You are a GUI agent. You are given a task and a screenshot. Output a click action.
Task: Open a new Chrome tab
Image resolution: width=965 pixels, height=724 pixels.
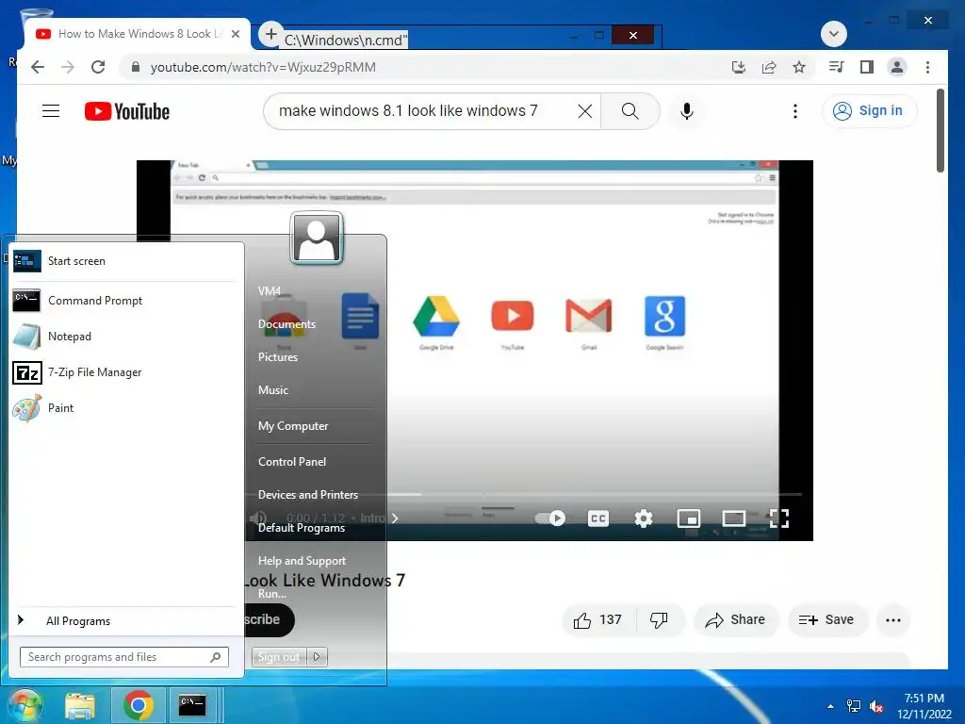[x=270, y=34]
